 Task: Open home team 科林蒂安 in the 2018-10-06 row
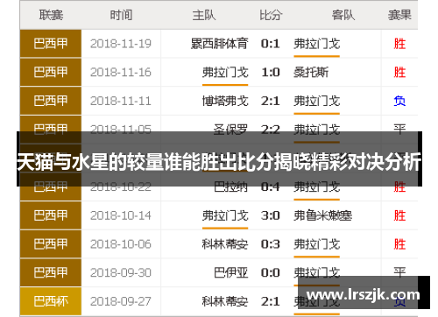click(225, 244)
